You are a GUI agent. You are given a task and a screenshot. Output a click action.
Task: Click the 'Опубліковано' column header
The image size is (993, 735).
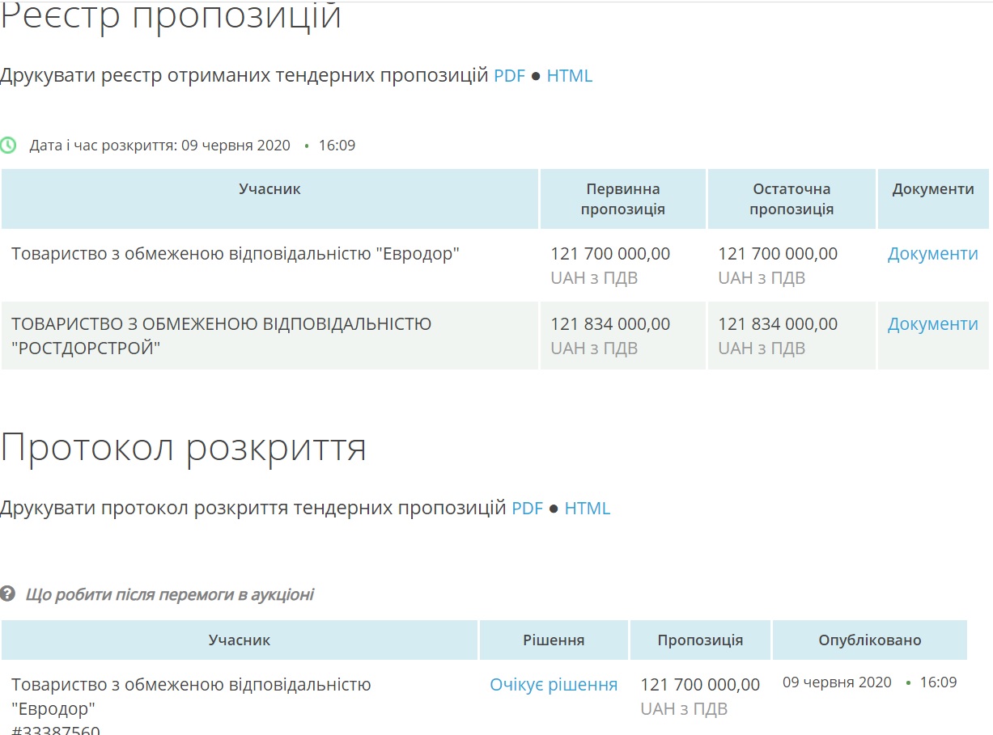pos(869,640)
